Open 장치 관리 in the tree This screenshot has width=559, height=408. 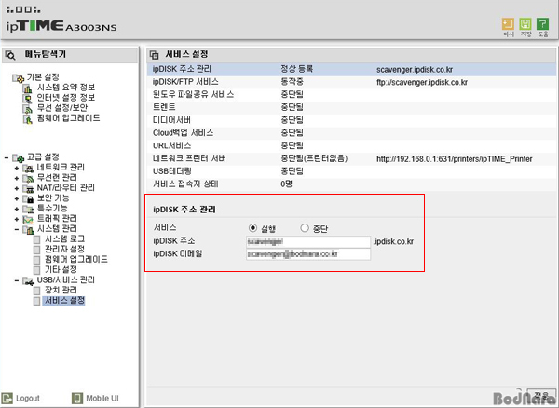[61, 291]
